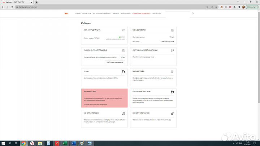This screenshot has height=146, width=260.
Task: Open a new browser tab
Action: click(36, 2)
